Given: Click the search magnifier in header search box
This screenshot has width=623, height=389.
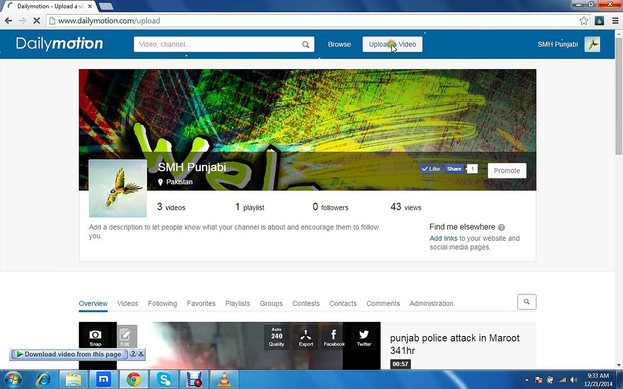Looking at the screenshot, I should click(x=306, y=44).
